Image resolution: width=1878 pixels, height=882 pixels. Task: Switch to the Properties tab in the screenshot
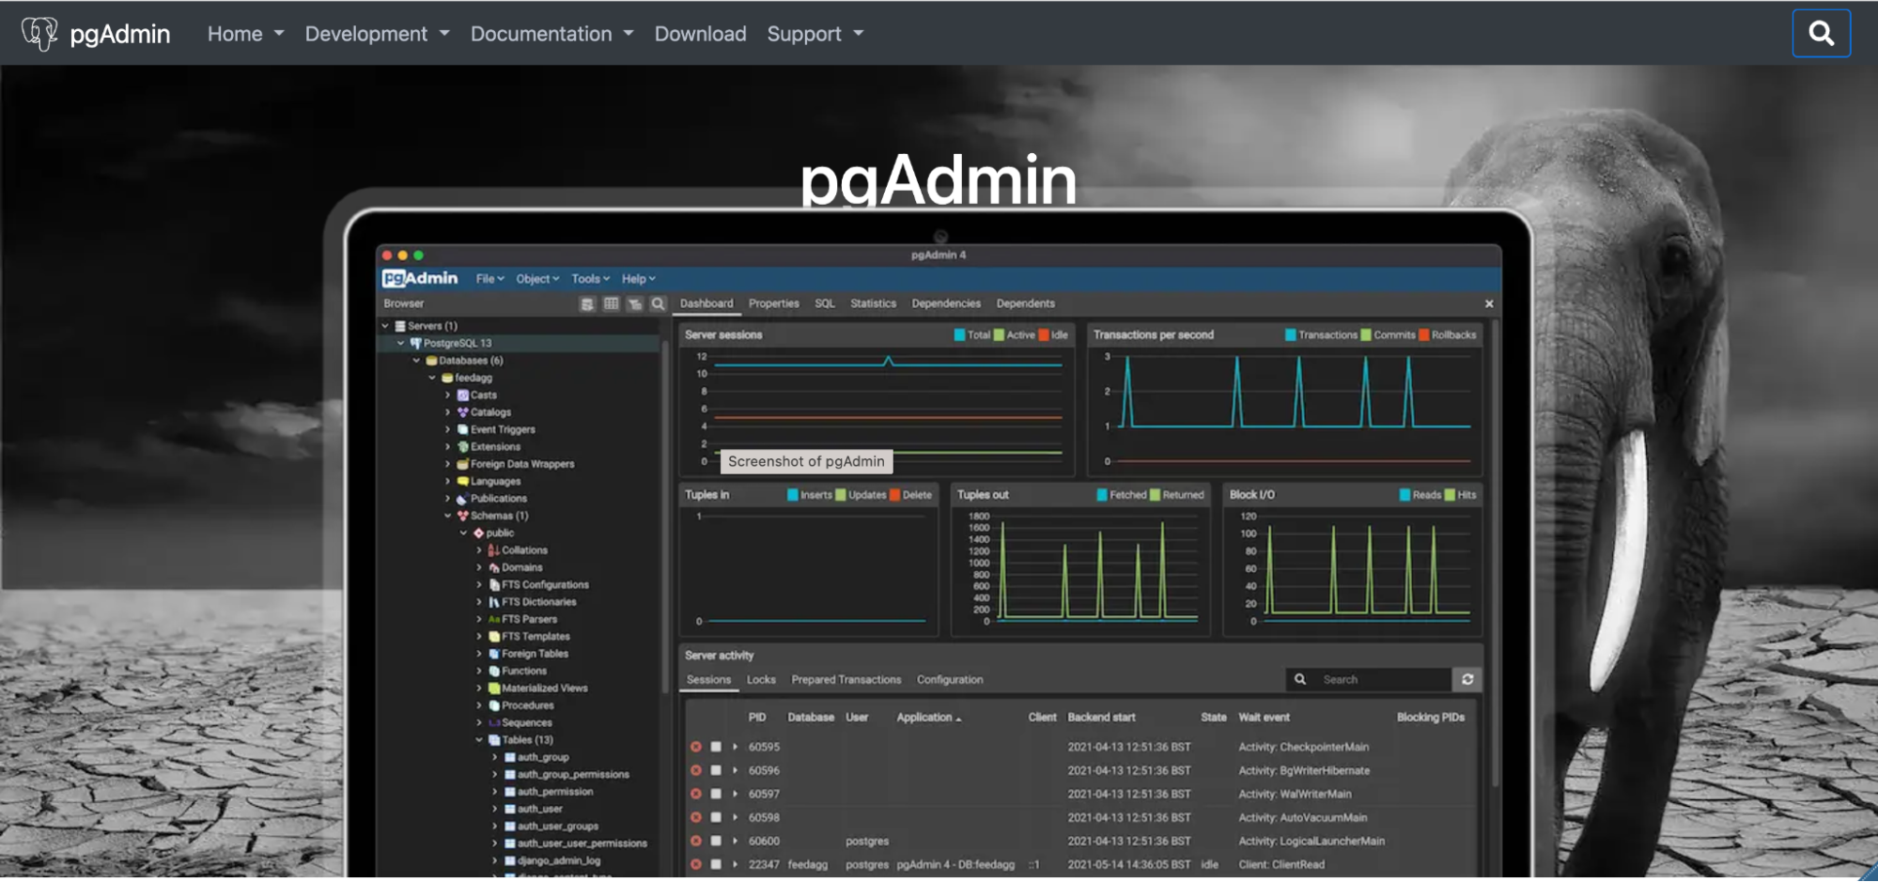coord(773,303)
